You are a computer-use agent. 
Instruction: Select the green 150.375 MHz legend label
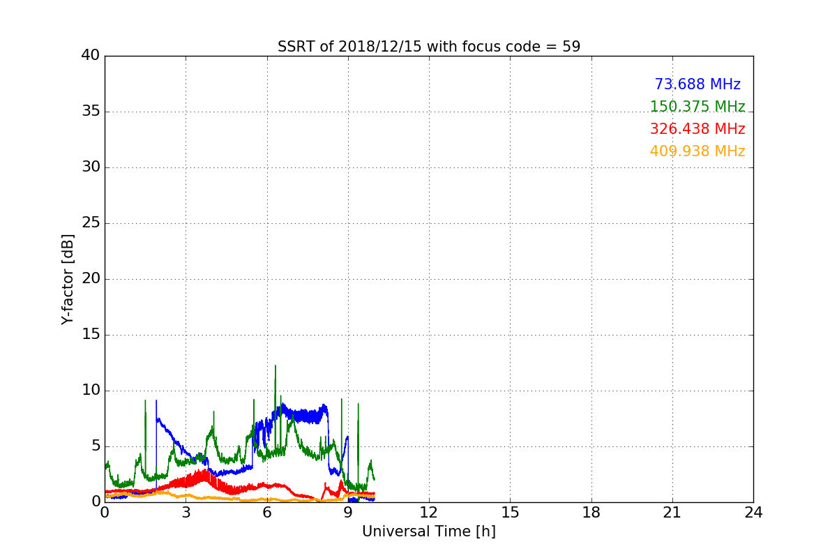click(697, 107)
